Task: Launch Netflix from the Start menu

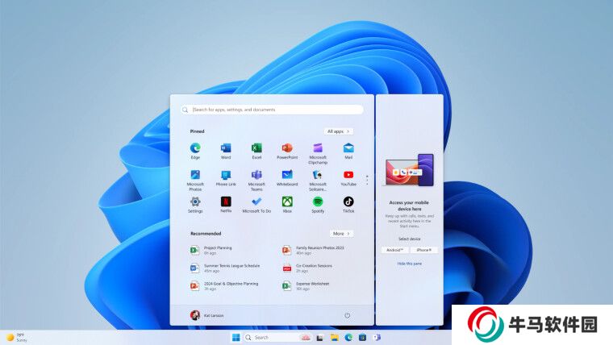Action: (226, 202)
